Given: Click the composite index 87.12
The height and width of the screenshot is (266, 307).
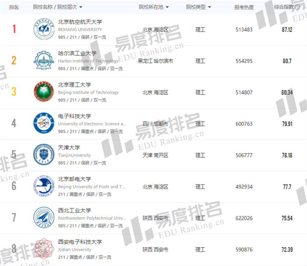Looking at the screenshot, I should pos(287,29).
